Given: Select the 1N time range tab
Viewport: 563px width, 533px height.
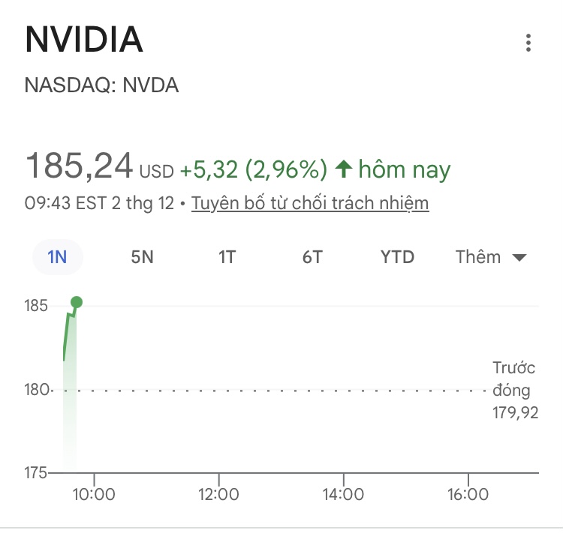Looking at the screenshot, I should point(57,257).
